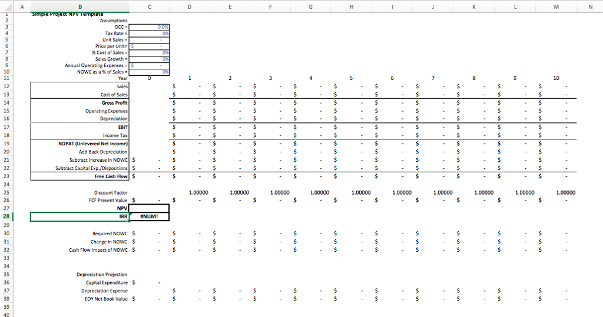Click the 'Simple Project NPV Template' title cell
The image size is (603, 317).
pyautogui.click(x=68, y=14)
